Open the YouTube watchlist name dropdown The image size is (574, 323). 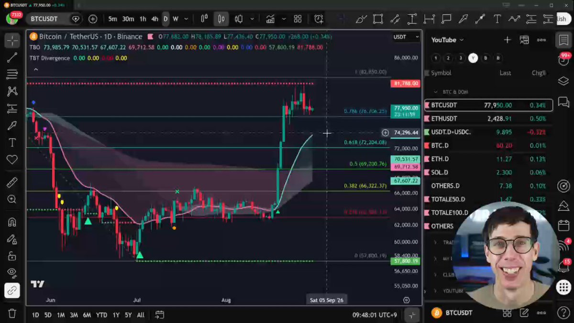point(447,40)
